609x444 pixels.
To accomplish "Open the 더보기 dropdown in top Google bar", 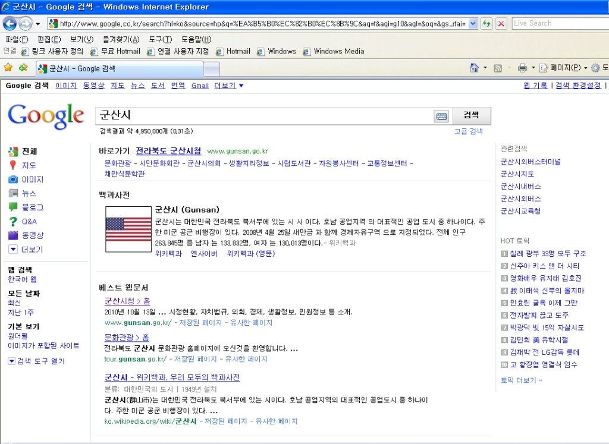I will [229, 86].
